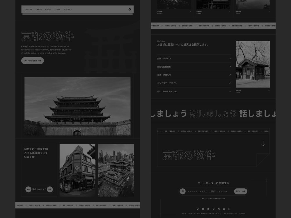Click the envelope icon in the newsletter form
The height and width of the screenshot is (218, 291).
coord(183,191)
